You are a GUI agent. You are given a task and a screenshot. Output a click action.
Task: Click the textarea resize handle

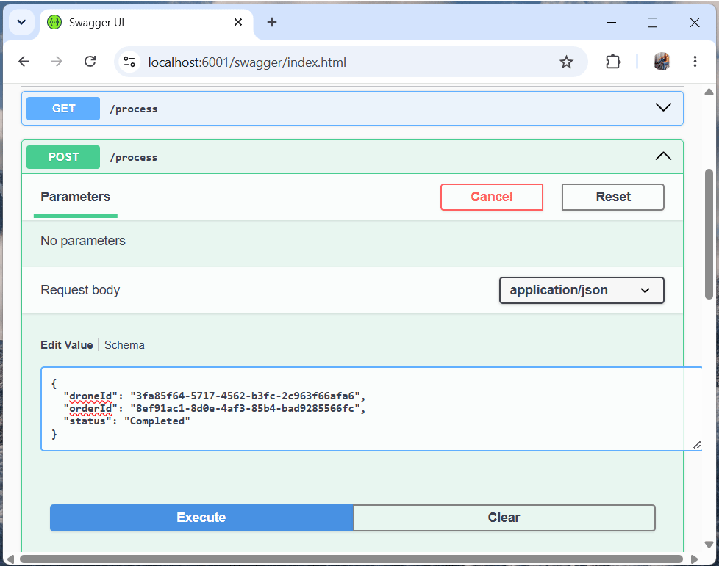click(x=697, y=445)
